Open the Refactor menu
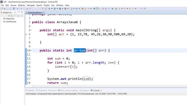 (22, 5)
